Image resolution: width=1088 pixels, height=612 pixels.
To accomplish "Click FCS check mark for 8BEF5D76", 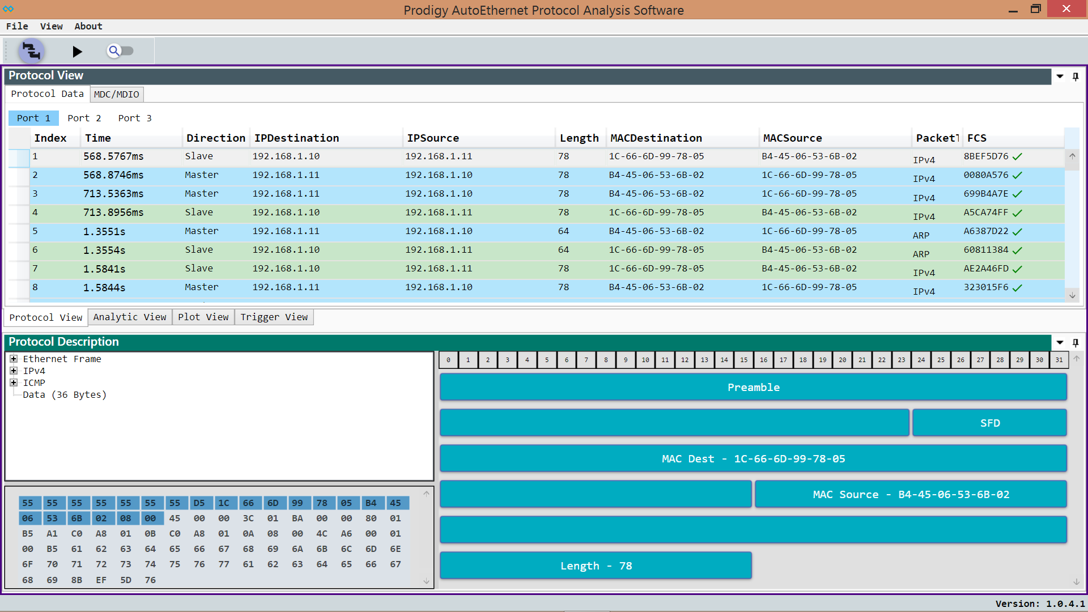I will (1017, 157).
